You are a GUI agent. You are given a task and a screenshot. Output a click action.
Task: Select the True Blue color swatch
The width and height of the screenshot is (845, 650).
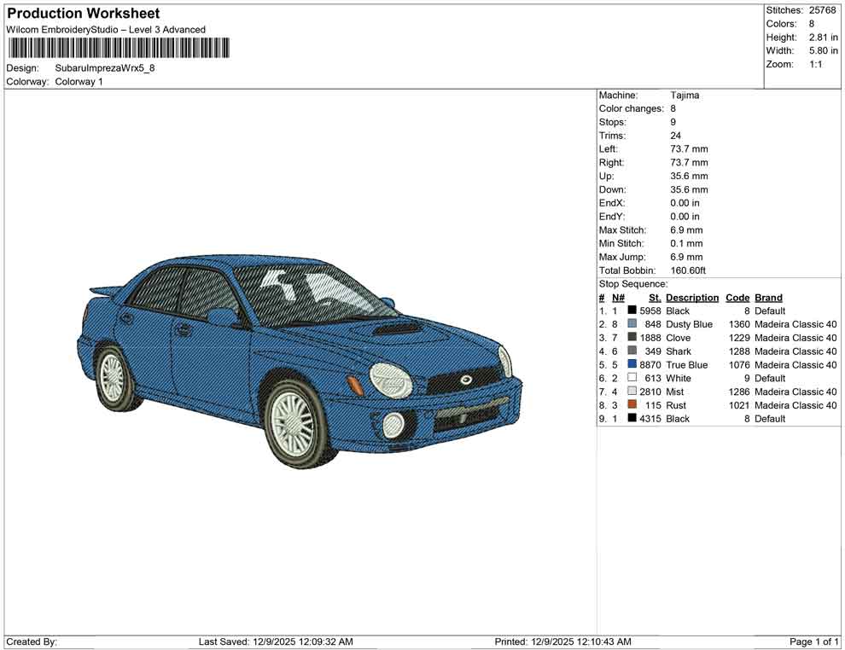632,365
